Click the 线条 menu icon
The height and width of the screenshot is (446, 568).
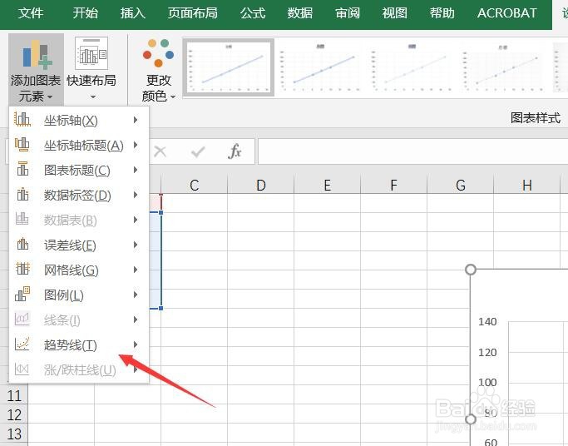pos(22,320)
